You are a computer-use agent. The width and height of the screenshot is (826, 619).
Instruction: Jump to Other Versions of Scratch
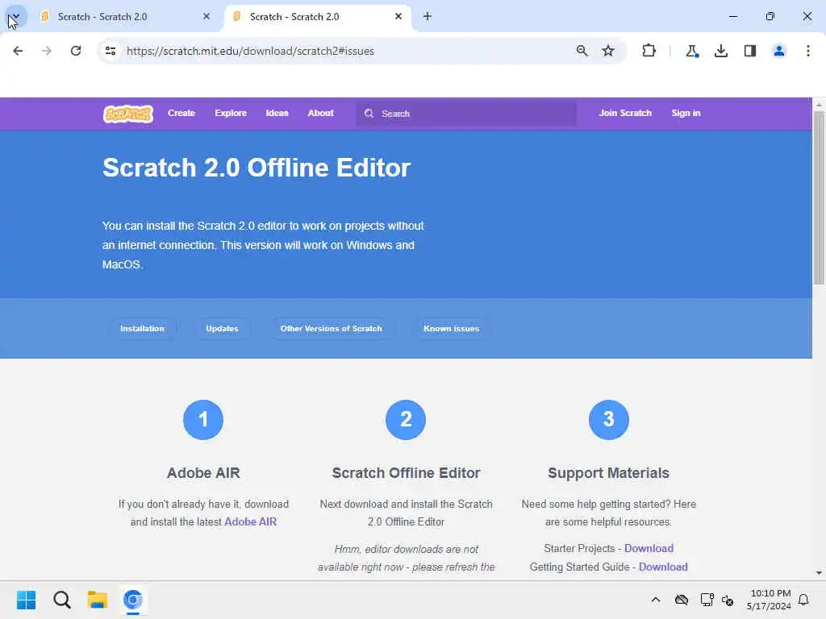[x=331, y=329]
